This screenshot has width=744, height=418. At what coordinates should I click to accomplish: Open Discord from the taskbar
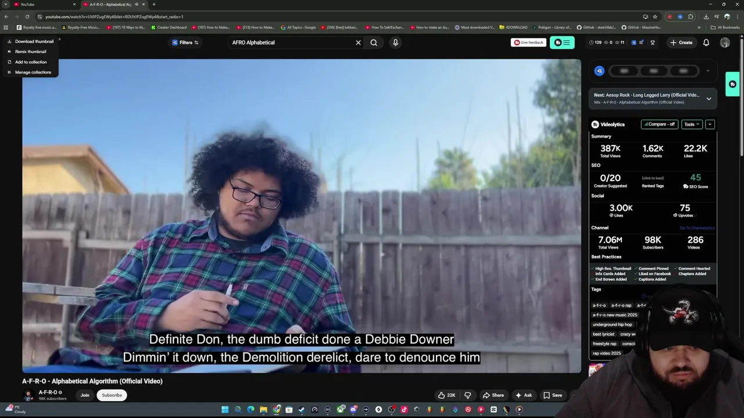[x=353, y=409]
